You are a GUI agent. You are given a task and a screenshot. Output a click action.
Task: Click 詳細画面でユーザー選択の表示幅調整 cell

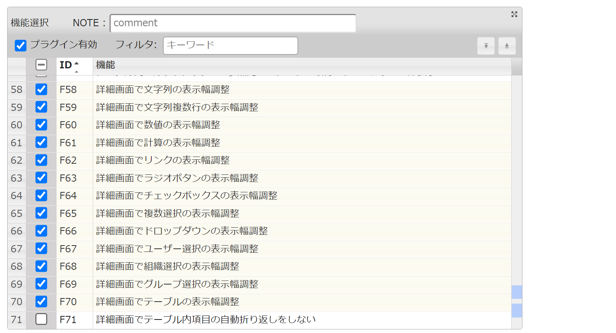(302, 249)
